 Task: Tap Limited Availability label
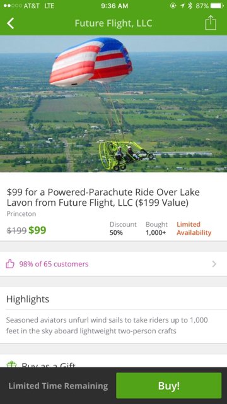tap(194, 229)
